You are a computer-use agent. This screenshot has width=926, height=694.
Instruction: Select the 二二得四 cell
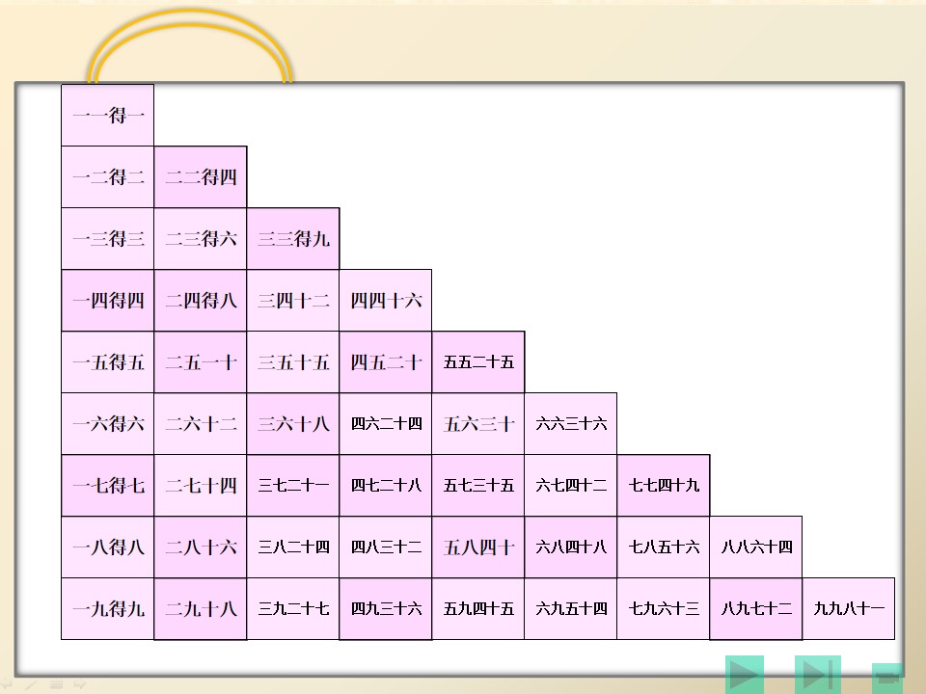pyautogui.click(x=201, y=177)
